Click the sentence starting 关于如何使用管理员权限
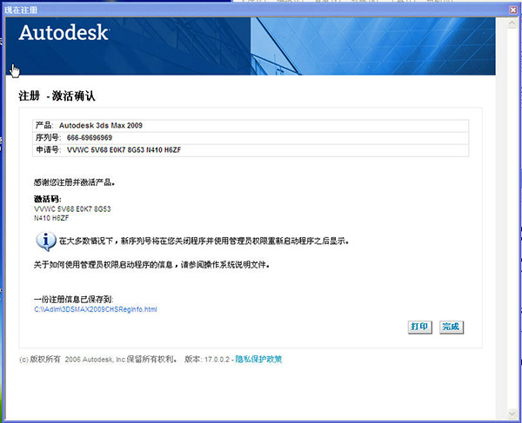The height and width of the screenshot is (423, 522). (151, 265)
